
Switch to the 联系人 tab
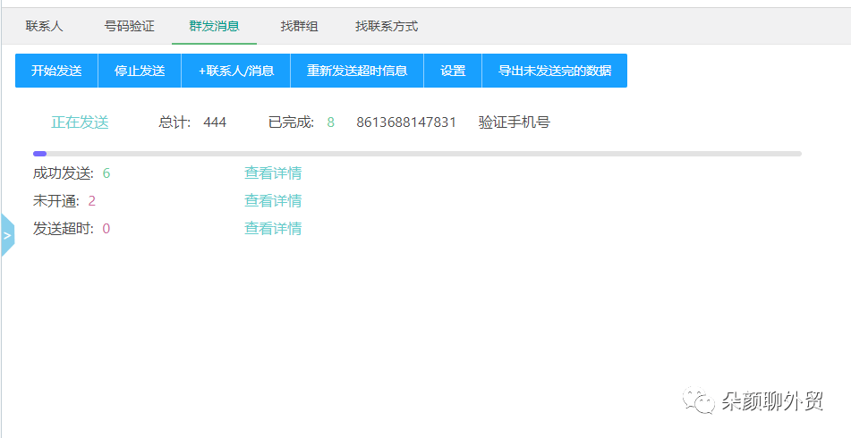pyautogui.click(x=45, y=26)
